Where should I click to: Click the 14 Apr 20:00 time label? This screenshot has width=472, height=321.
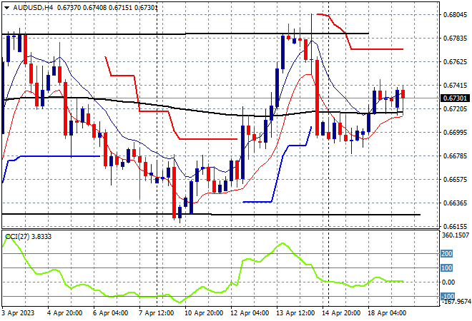tap(341, 313)
